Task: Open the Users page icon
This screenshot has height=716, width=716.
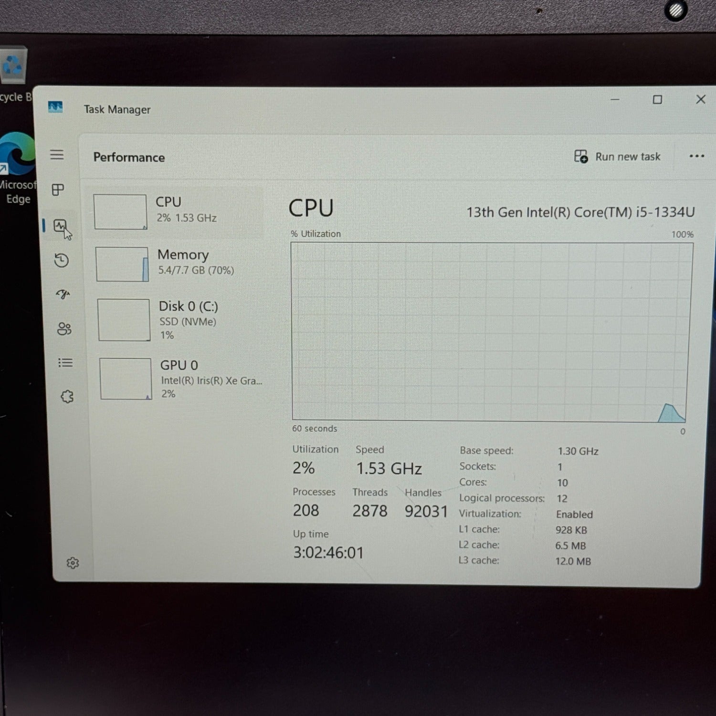Action: pos(64,328)
